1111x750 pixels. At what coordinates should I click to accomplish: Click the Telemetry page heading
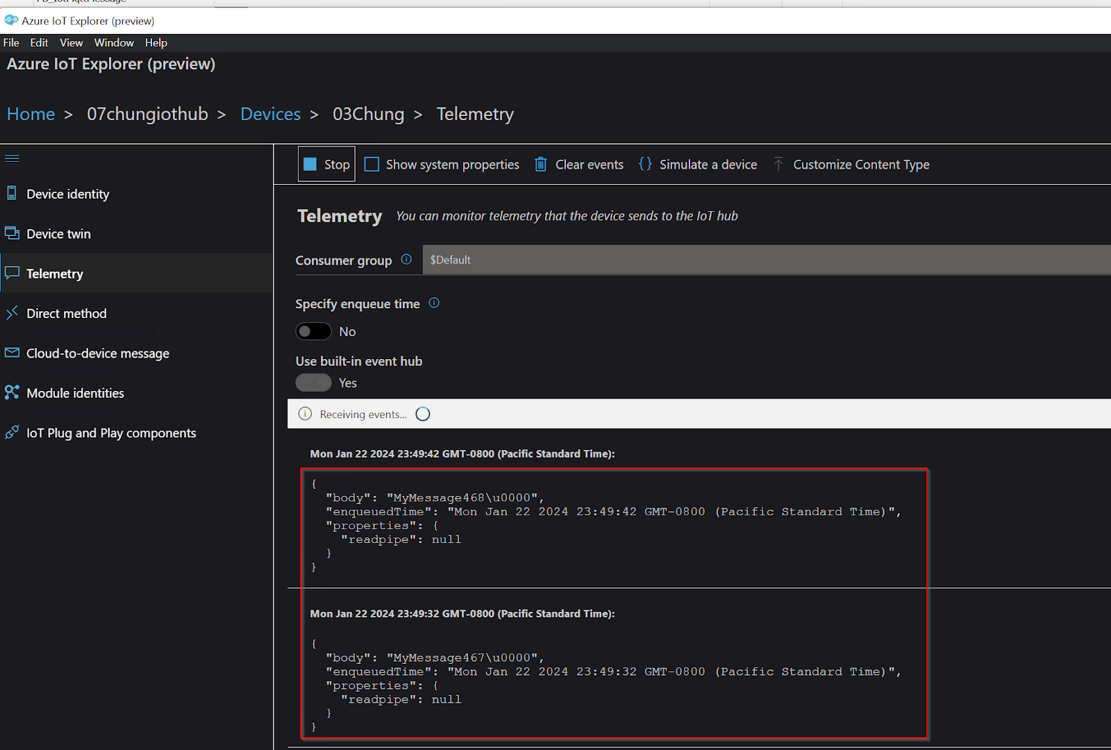[x=340, y=216]
